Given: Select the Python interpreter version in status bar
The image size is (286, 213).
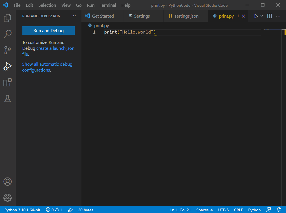Looking at the screenshot, I should pos(22,210).
